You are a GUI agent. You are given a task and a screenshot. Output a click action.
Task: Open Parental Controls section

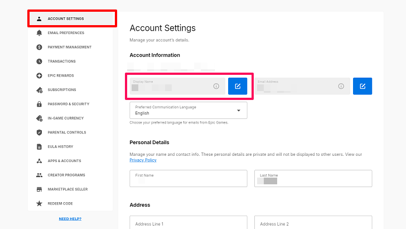click(70, 132)
